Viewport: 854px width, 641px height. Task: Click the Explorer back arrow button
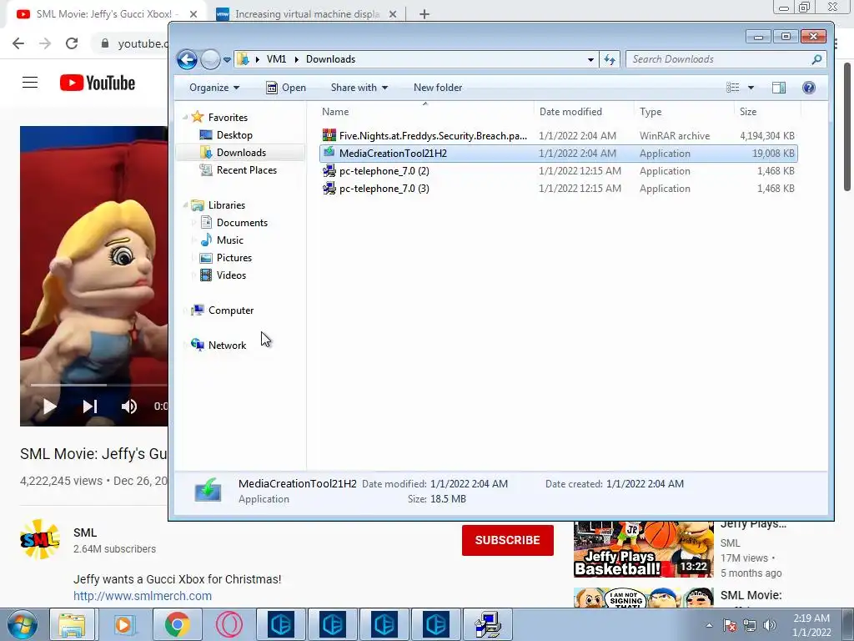187,59
